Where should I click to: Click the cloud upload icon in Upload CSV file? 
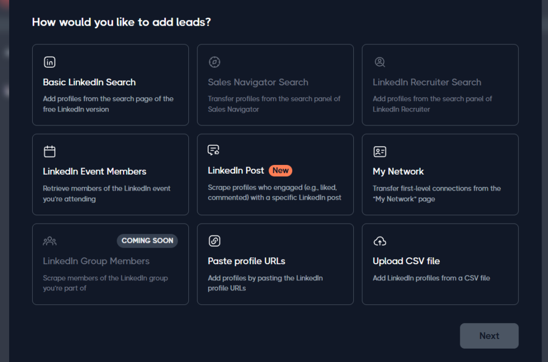click(379, 241)
